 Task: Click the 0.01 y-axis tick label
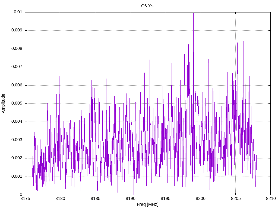tap(18, 12)
